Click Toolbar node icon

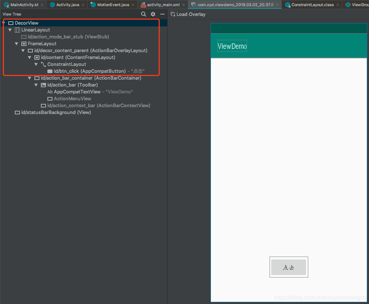click(43, 85)
